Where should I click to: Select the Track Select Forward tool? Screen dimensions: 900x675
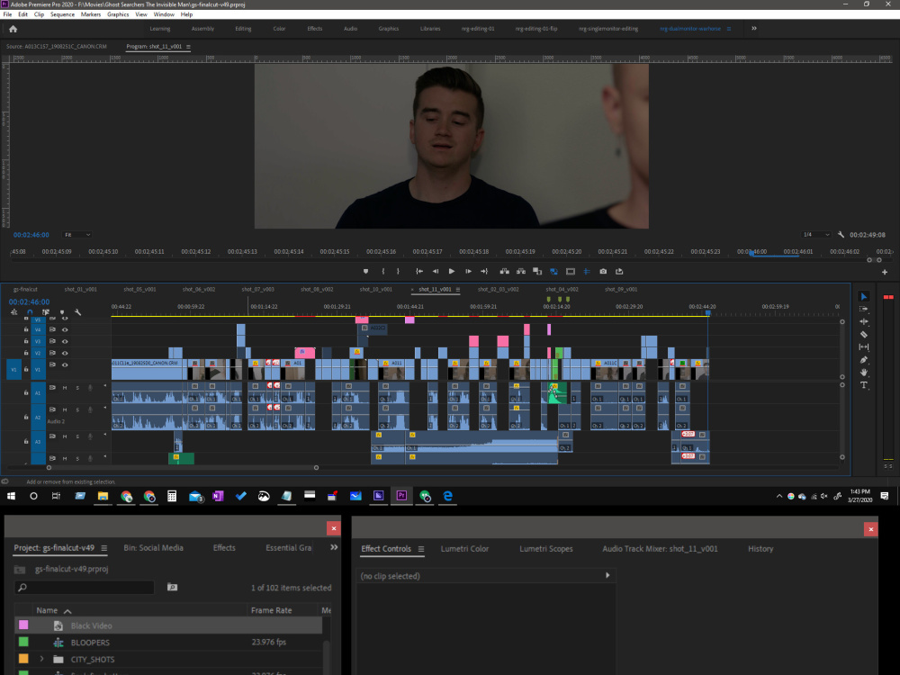[x=863, y=310]
